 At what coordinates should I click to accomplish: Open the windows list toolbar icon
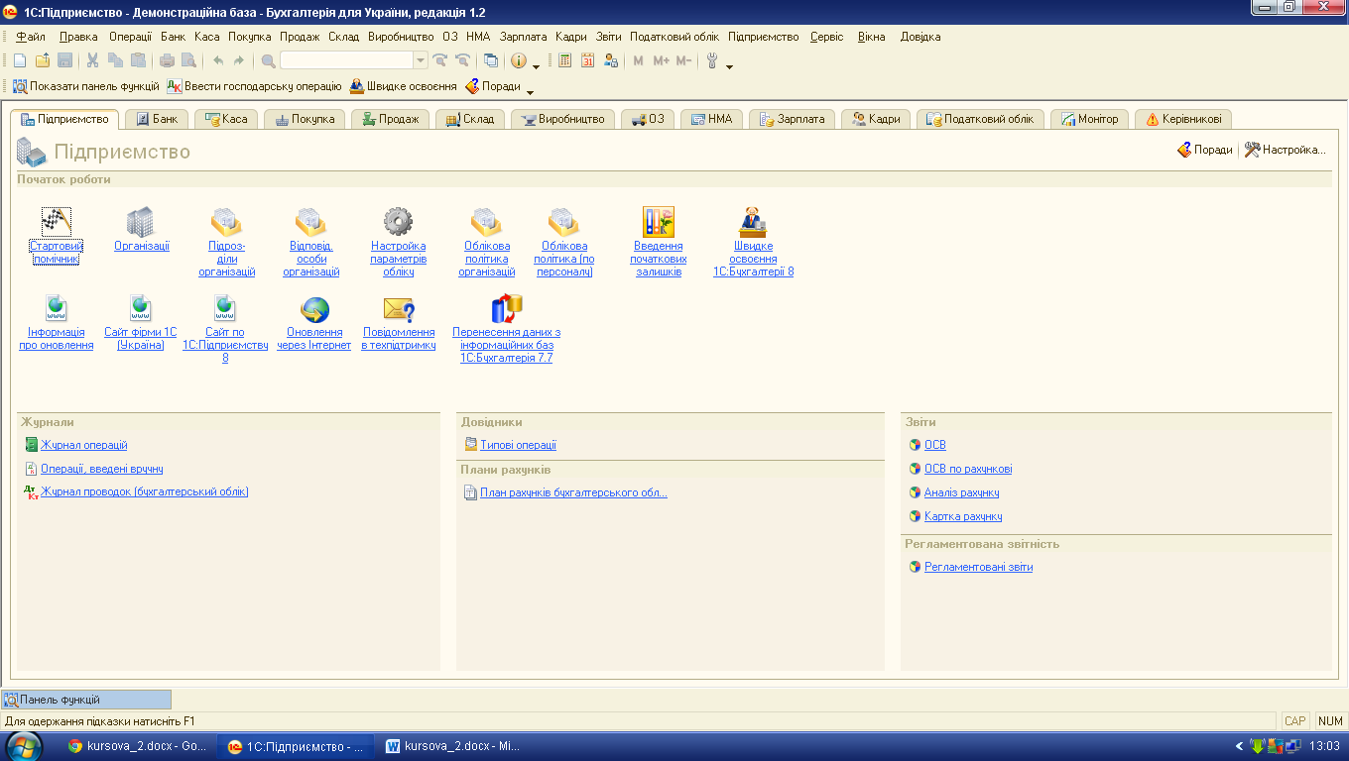pos(491,60)
